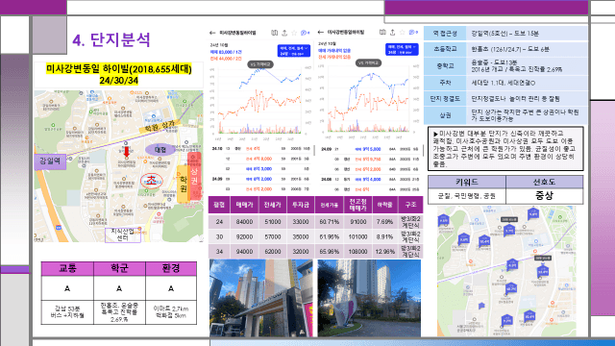
Task: Click the 강남 53분 버스+지하철 cell
Action: (67, 312)
